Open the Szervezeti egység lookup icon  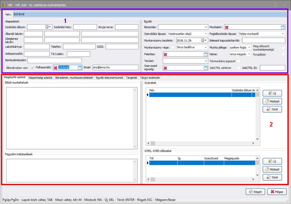tap(205, 68)
